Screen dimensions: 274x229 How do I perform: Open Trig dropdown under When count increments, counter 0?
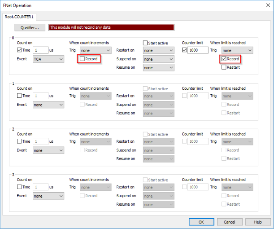click(96, 51)
